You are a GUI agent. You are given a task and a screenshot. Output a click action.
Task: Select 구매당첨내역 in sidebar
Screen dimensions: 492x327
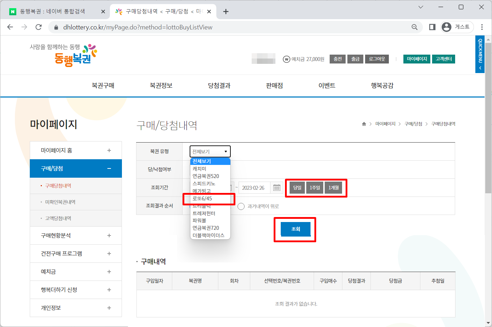coord(58,186)
